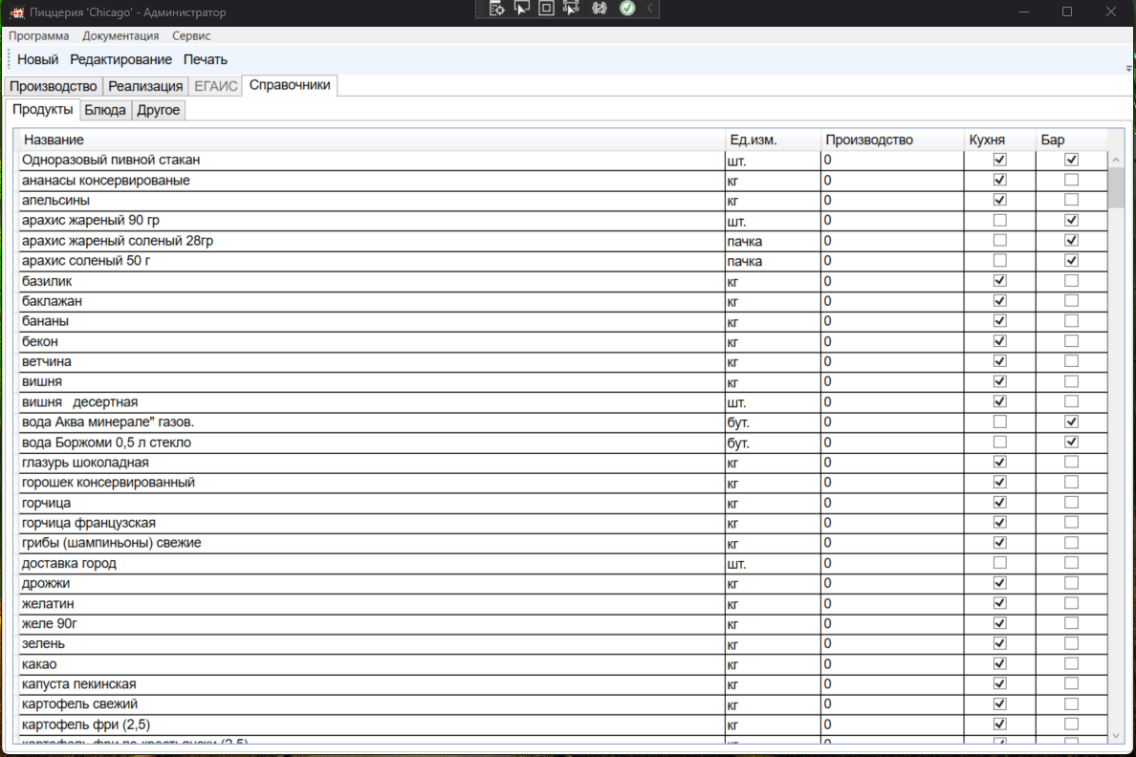Collapse the debug toolbar with the chevron

tap(650, 9)
